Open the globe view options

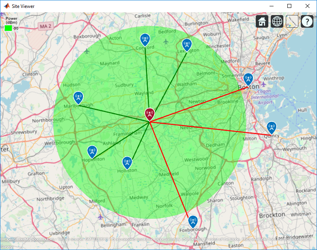point(277,21)
